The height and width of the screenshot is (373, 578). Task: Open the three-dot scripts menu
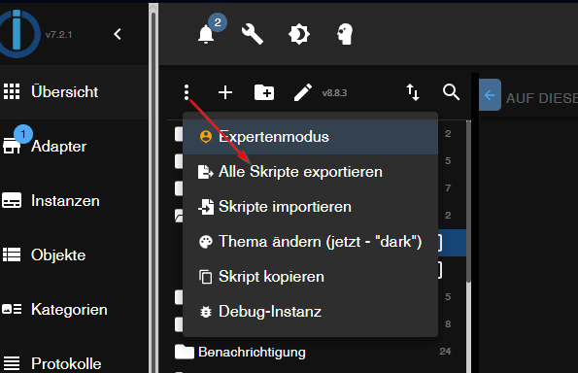pyautogui.click(x=187, y=92)
